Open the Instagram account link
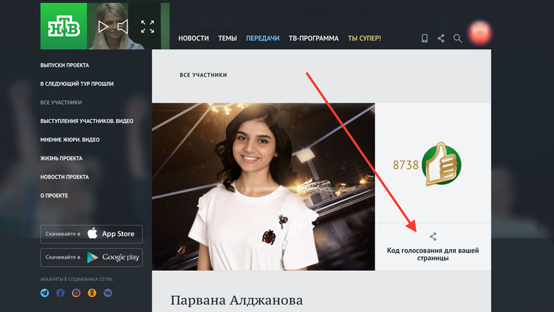This screenshot has height=312, width=554. click(76, 293)
